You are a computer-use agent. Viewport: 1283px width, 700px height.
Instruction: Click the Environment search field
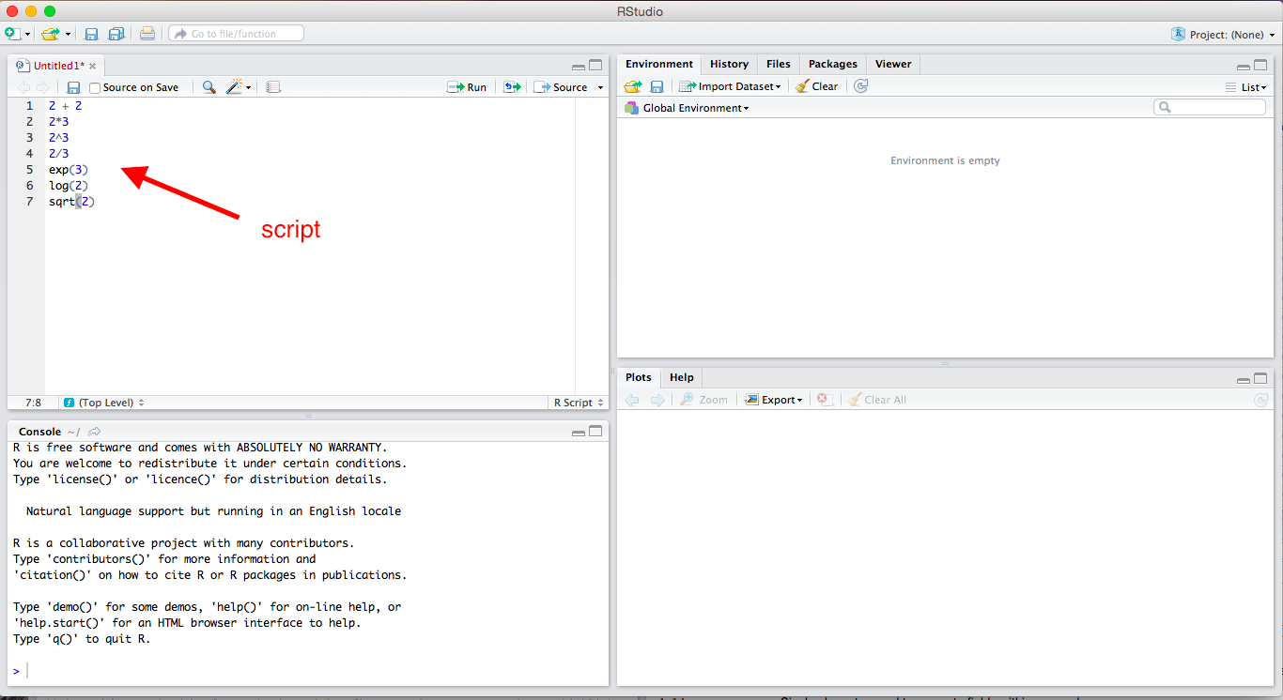coord(1210,108)
